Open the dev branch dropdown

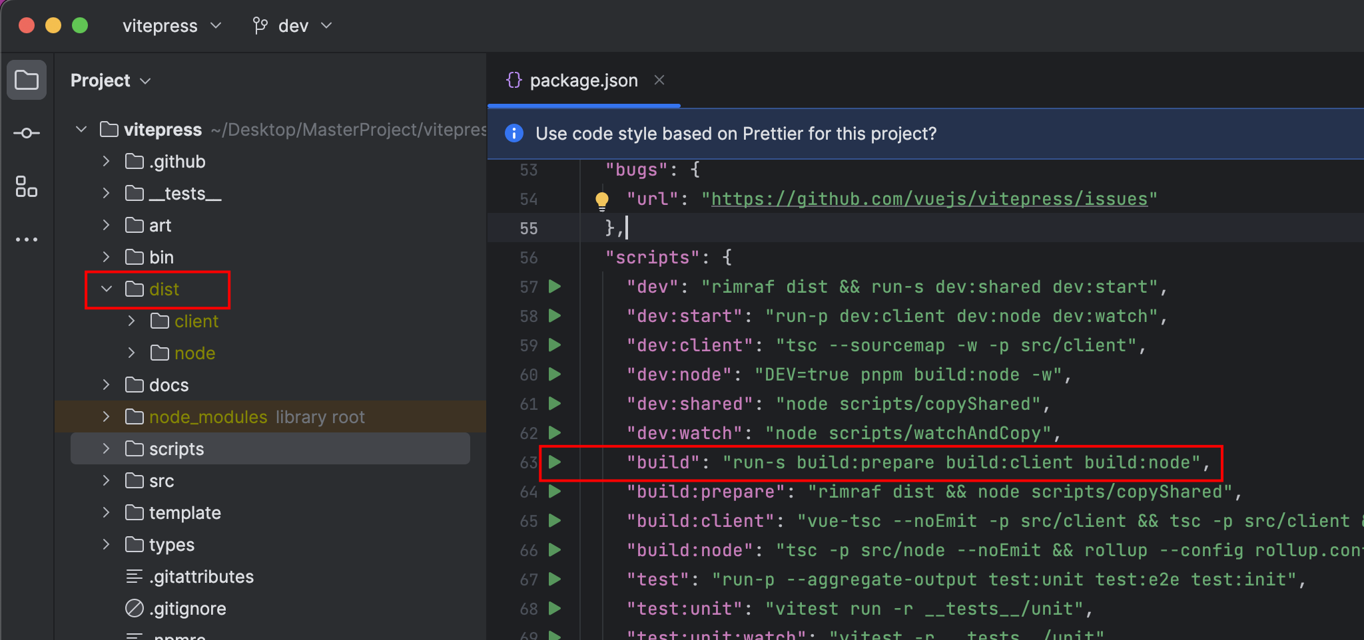[x=292, y=26]
